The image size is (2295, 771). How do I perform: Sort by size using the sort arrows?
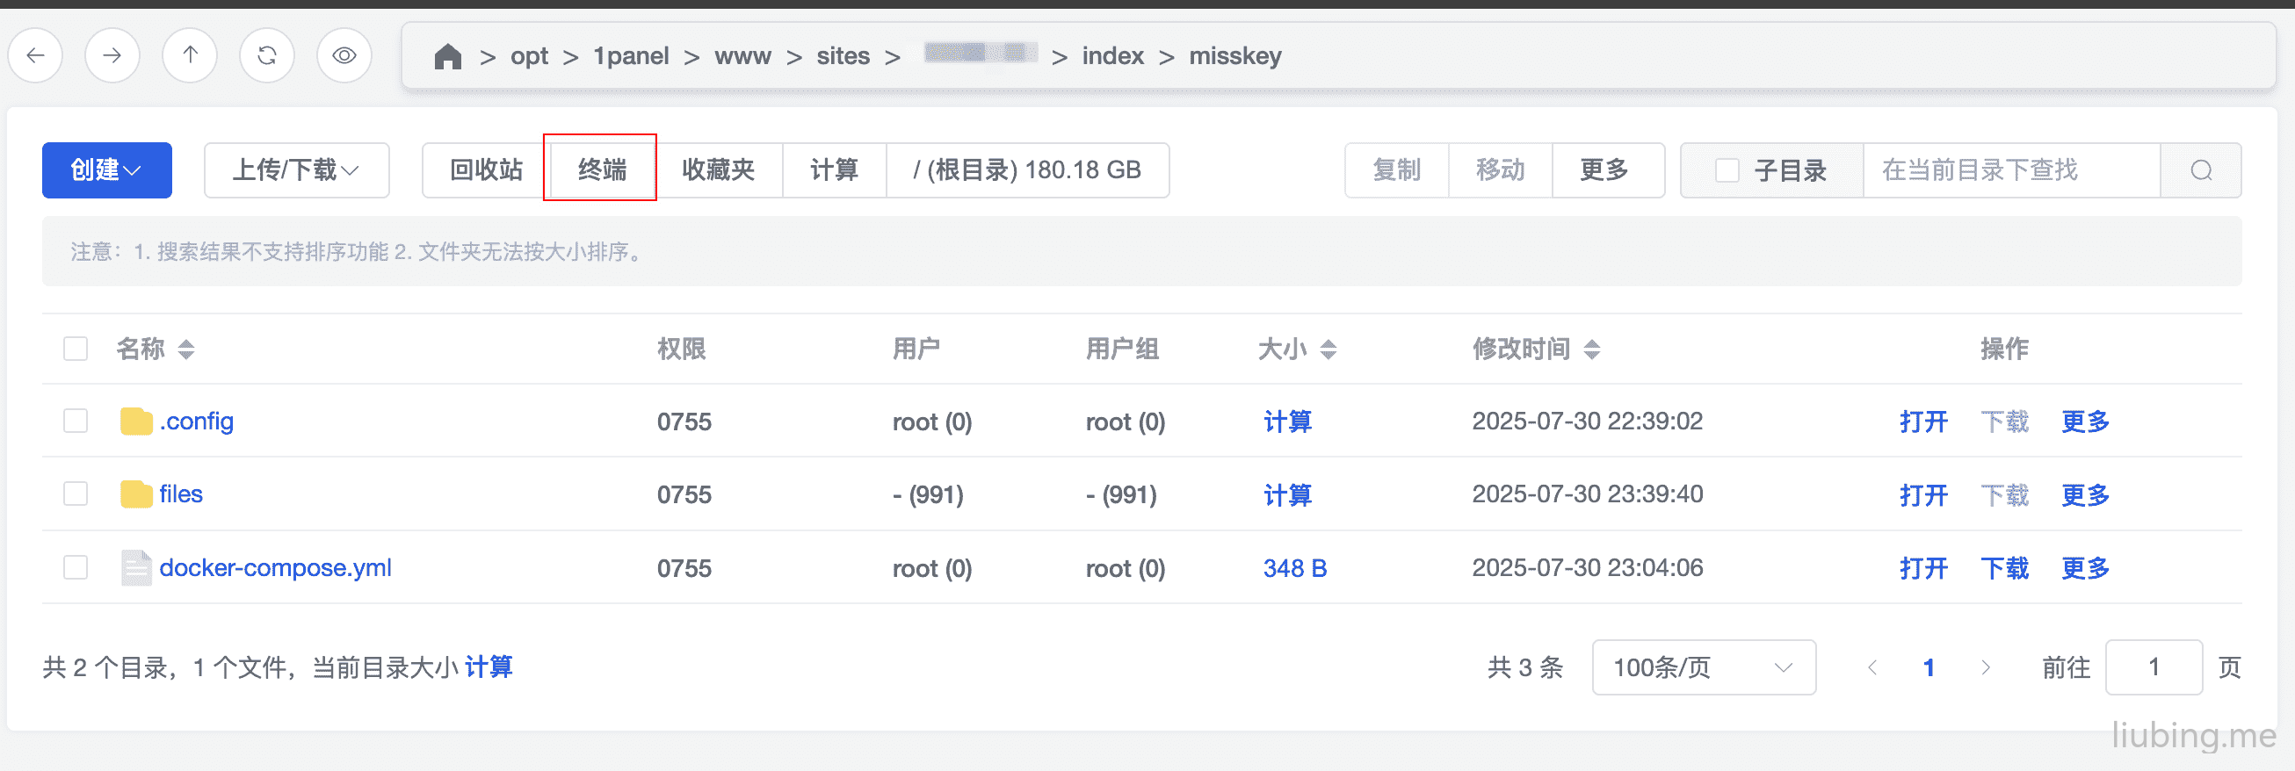(x=1328, y=349)
